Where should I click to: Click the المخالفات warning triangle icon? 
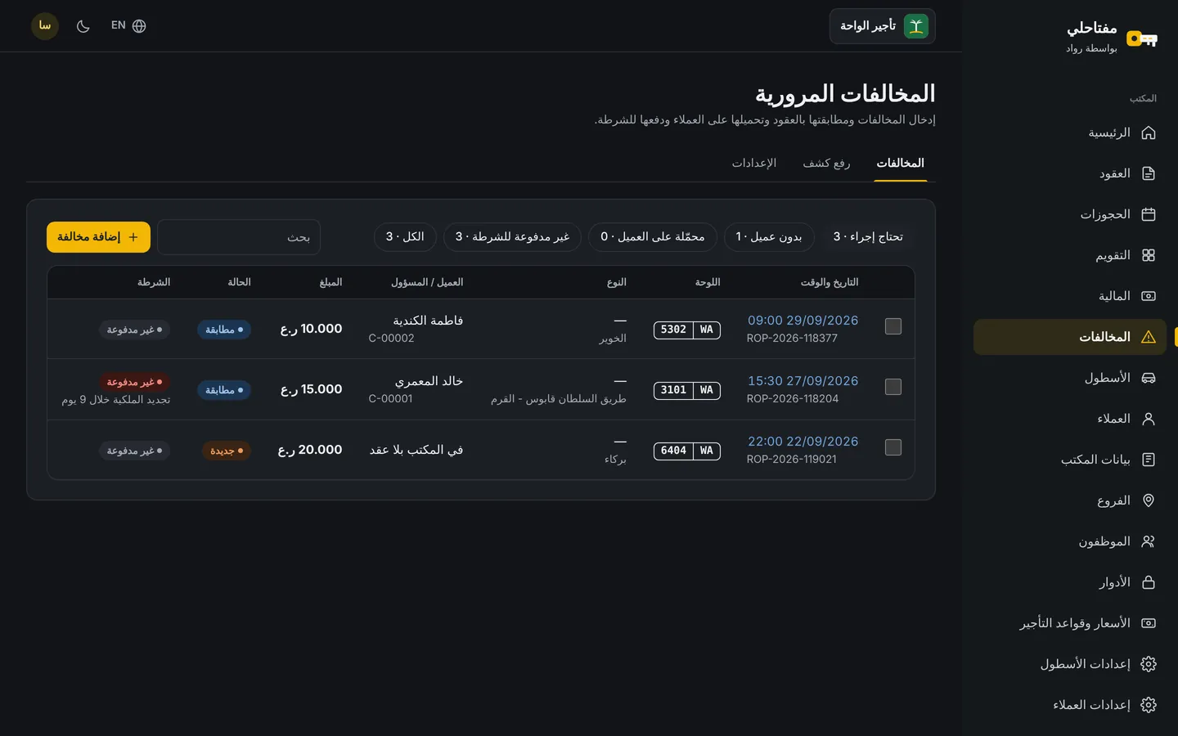point(1149,337)
